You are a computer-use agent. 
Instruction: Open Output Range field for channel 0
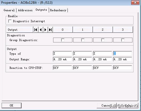(x=62, y=59)
